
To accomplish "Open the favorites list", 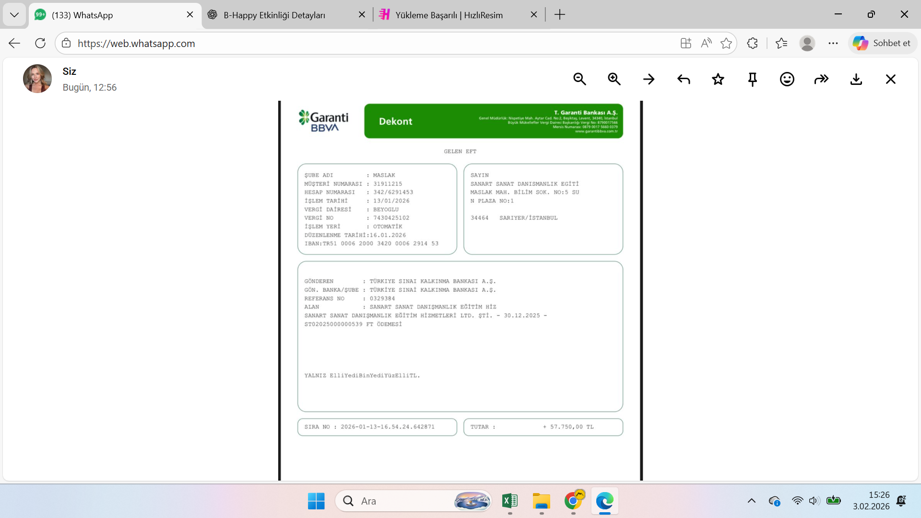I will [781, 43].
